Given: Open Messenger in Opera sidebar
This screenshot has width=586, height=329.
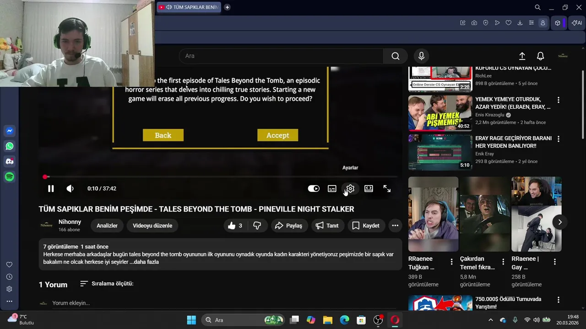Looking at the screenshot, I should pos(10,131).
